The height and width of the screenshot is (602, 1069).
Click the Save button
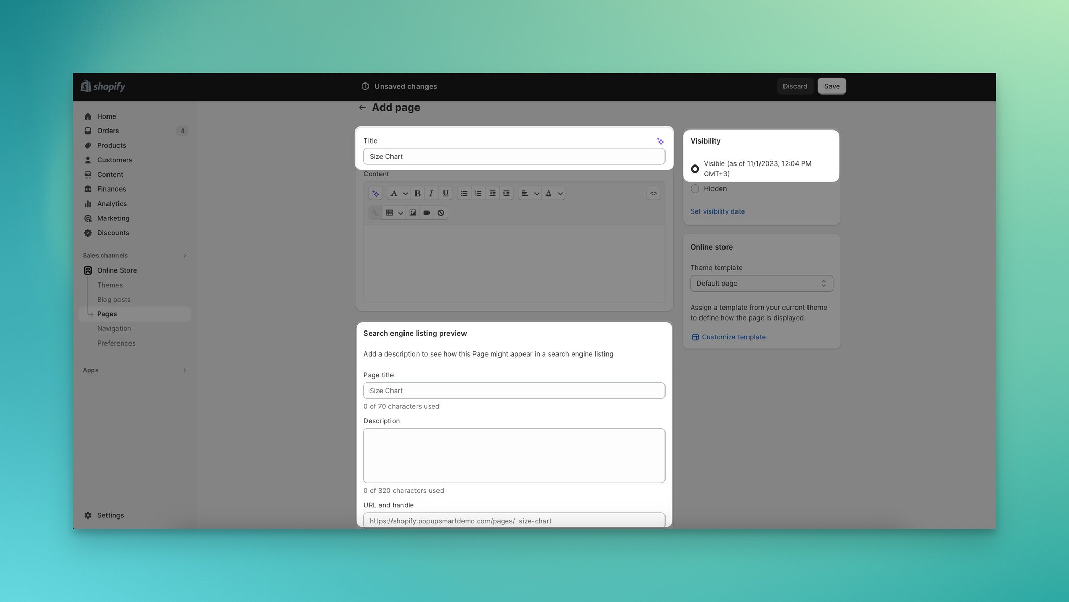[831, 86]
